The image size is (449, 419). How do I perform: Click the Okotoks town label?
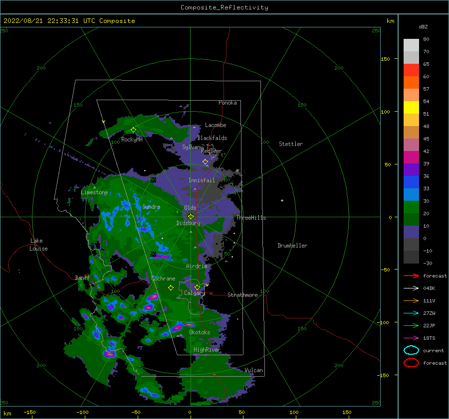point(200,332)
